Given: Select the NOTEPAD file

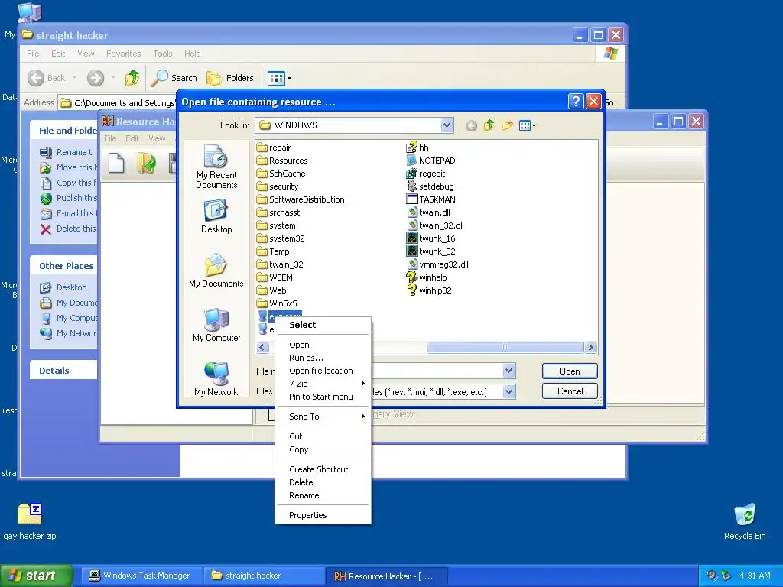Looking at the screenshot, I should coord(430,161).
